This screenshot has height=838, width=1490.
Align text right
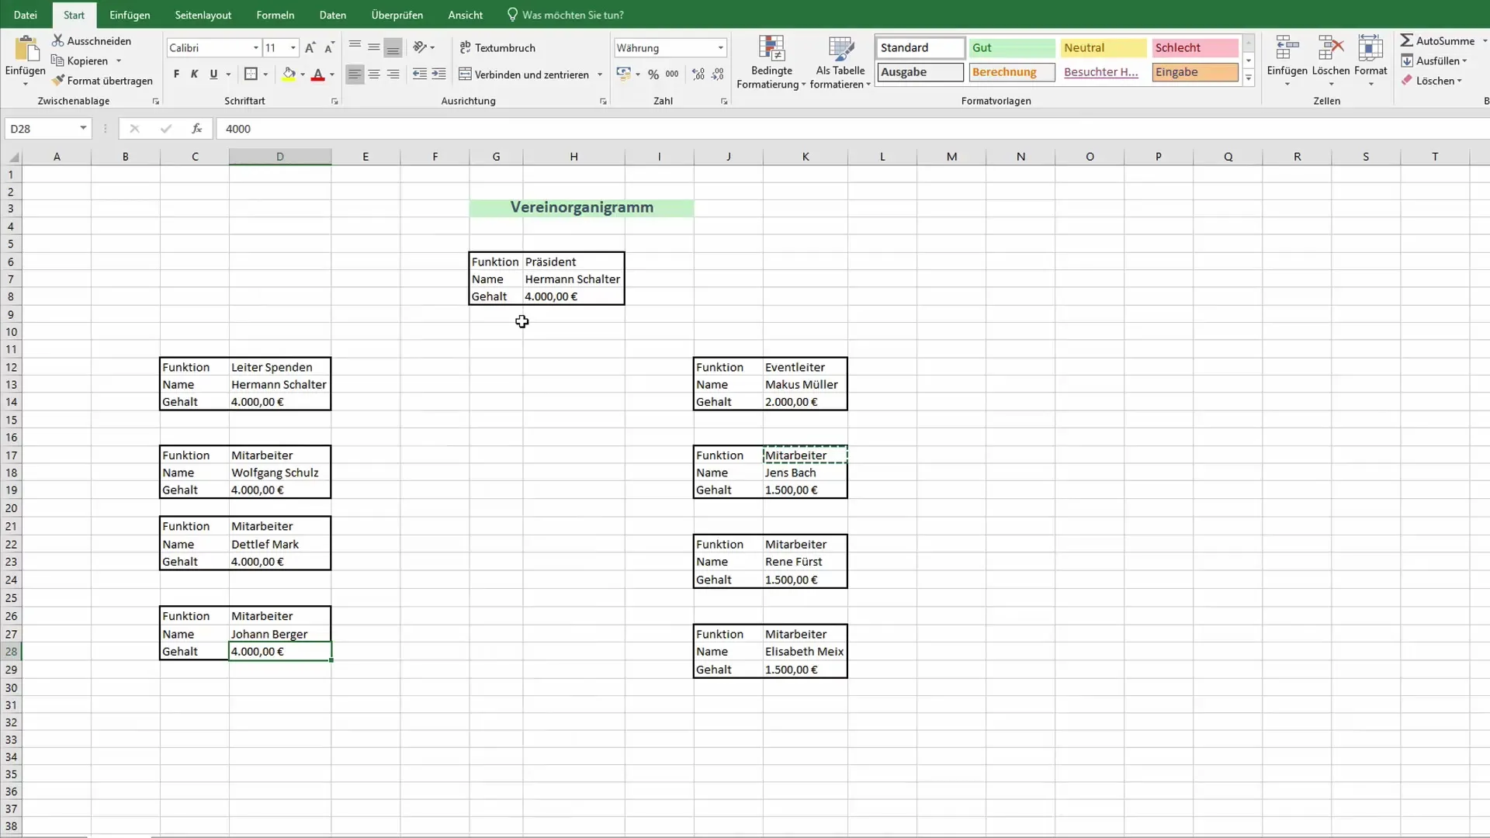click(393, 74)
